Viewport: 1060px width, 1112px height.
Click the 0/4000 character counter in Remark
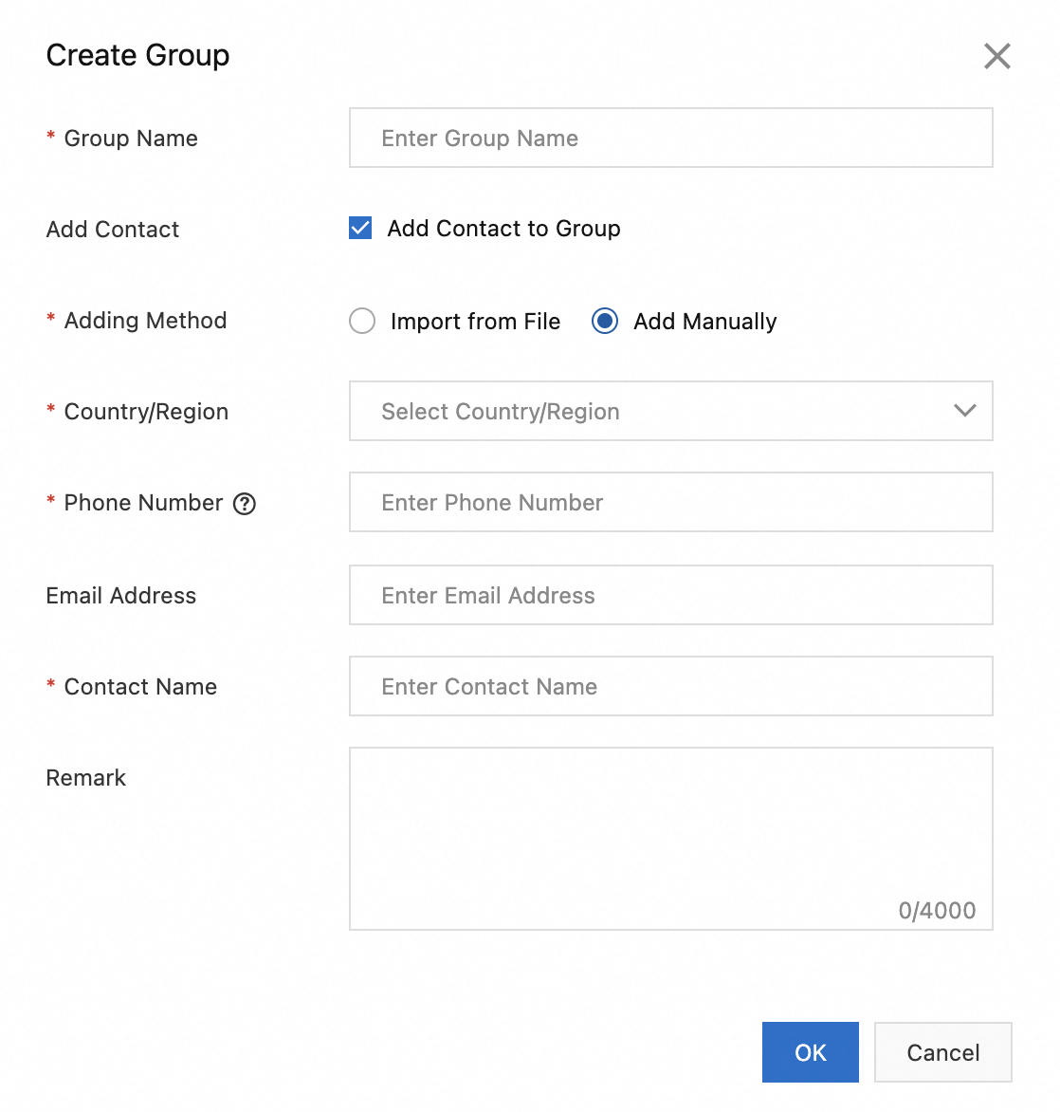[x=937, y=911]
